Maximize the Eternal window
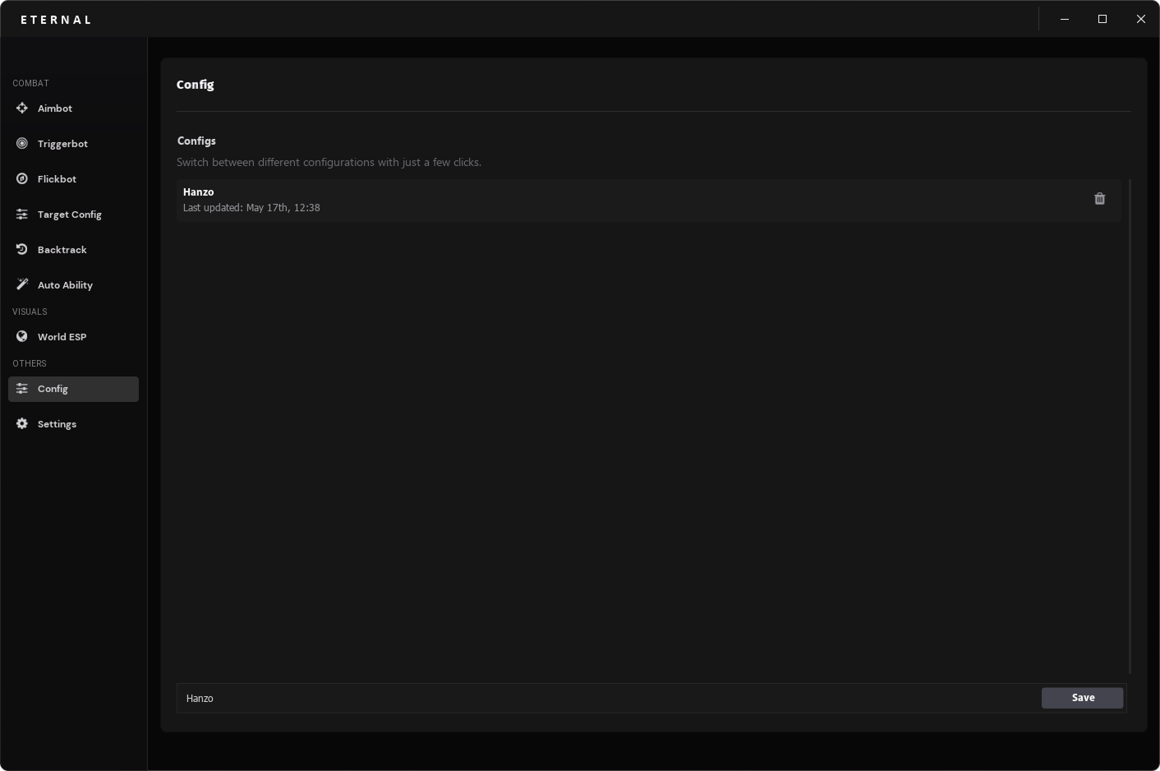 pos(1102,19)
